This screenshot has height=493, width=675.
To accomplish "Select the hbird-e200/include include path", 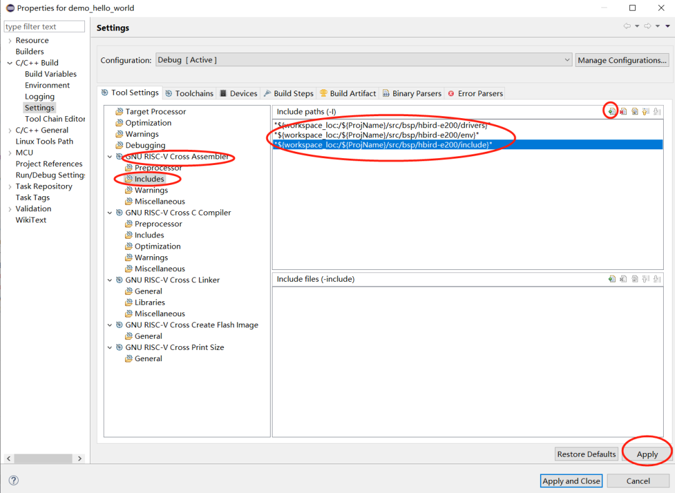I will [x=467, y=144].
